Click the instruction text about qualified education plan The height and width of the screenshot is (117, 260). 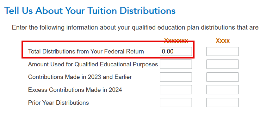click(135, 27)
